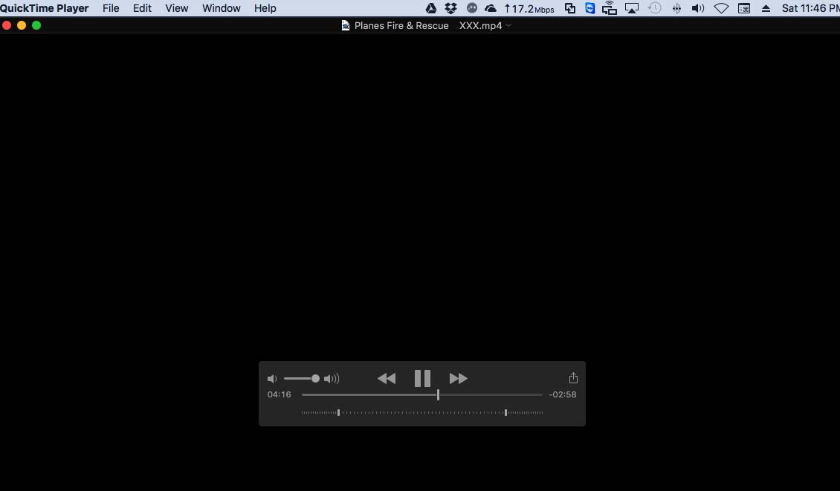Screen dimensions: 840x491
Task: Open the cloud sync menu bar icon
Action: [490, 8]
